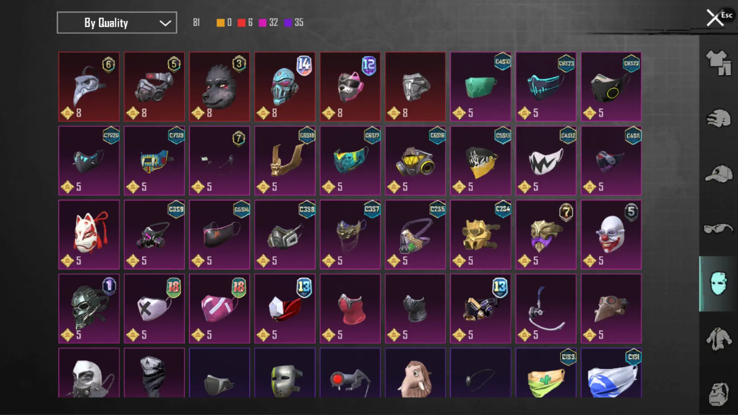
Task: Select the yellow gas mask C6S16
Action: pos(416,161)
